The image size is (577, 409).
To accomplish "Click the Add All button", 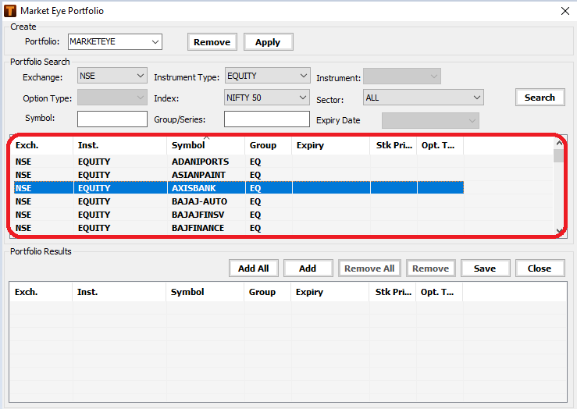I will click(x=254, y=269).
